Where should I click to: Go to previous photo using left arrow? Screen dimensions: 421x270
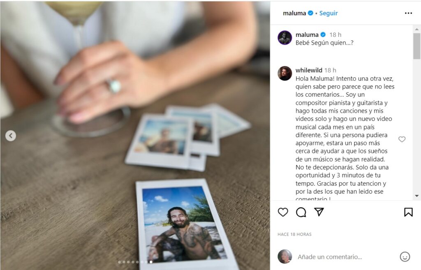pyautogui.click(x=10, y=136)
